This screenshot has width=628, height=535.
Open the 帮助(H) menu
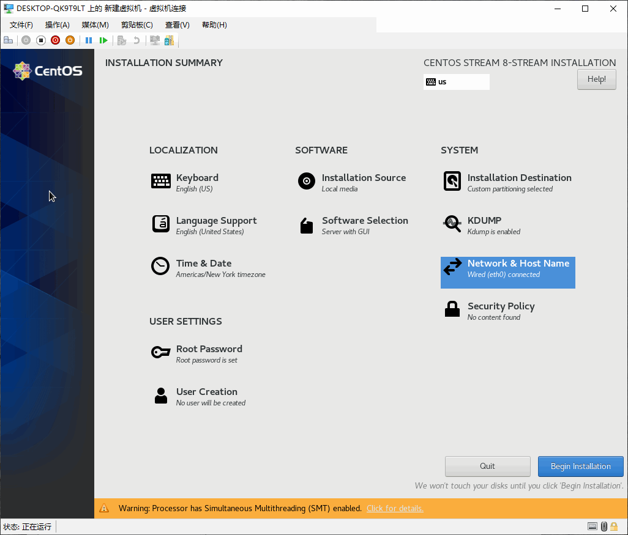[x=214, y=25]
